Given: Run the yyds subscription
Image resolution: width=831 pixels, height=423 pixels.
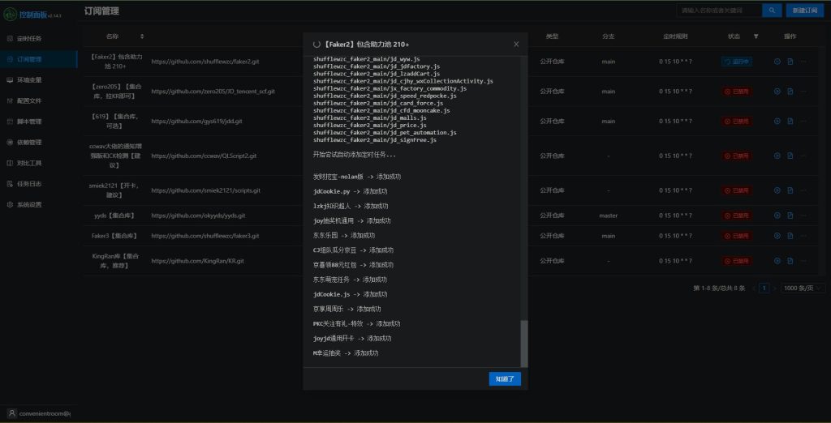Looking at the screenshot, I should click(777, 216).
